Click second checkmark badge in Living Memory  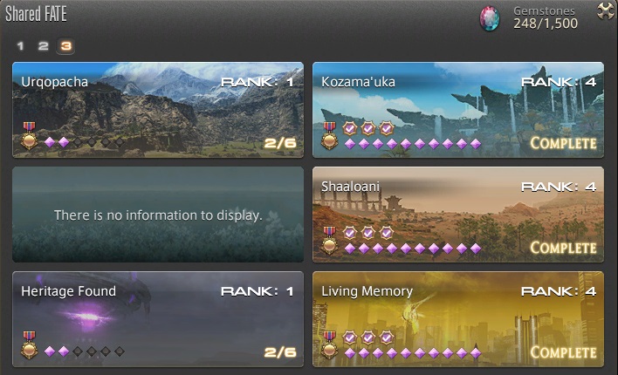click(368, 337)
